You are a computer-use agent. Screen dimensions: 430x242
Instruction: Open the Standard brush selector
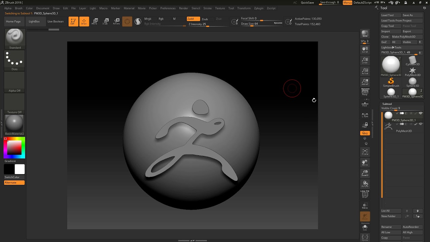(x=14, y=39)
